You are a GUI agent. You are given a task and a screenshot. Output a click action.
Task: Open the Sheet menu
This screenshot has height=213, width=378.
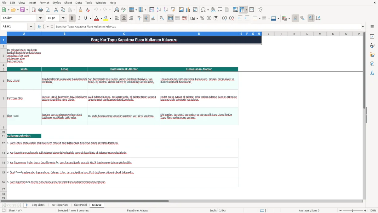[x=68, y=3]
